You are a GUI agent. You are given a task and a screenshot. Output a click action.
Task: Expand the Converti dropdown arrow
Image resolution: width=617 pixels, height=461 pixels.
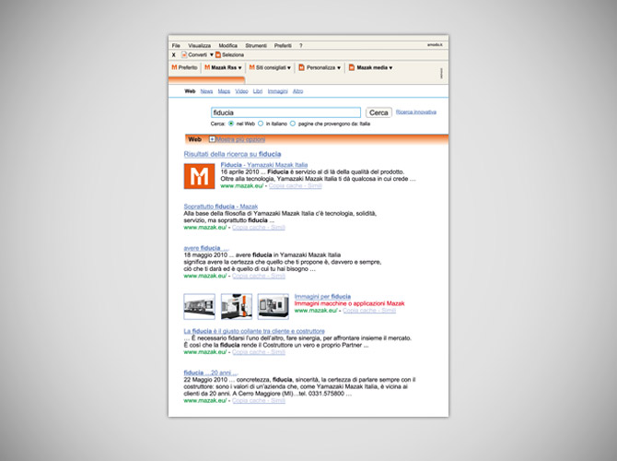[211, 54]
